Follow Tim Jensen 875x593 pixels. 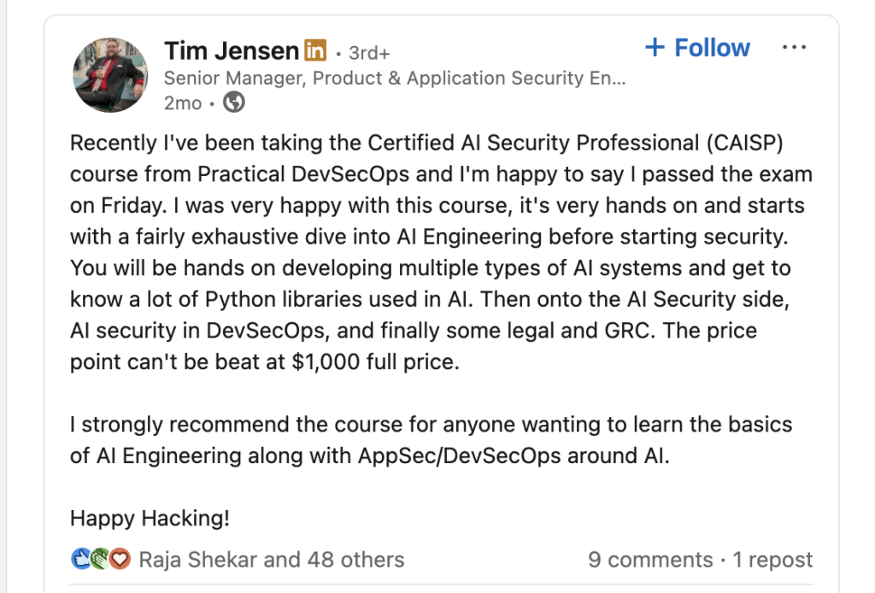[697, 48]
